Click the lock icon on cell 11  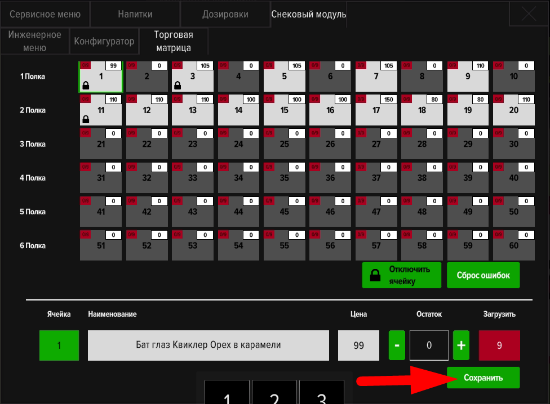click(86, 119)
